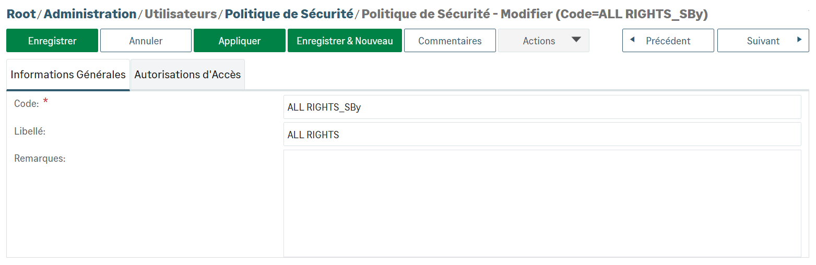The image size is (816, 265).
Task: Click the down arrow beside Actions
Action: tap(576, 40)
